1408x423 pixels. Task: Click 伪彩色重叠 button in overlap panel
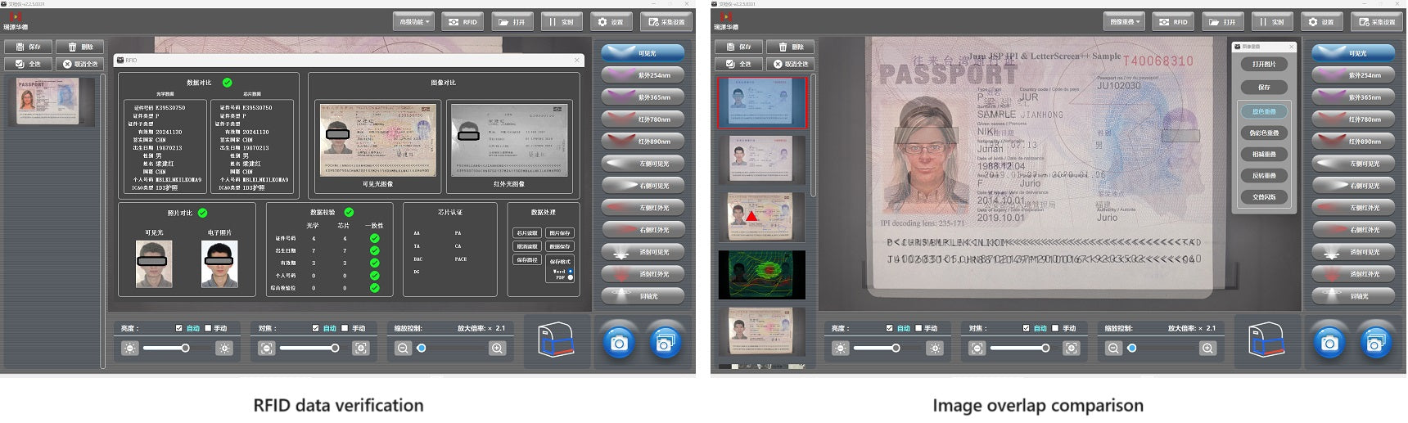1264,133
